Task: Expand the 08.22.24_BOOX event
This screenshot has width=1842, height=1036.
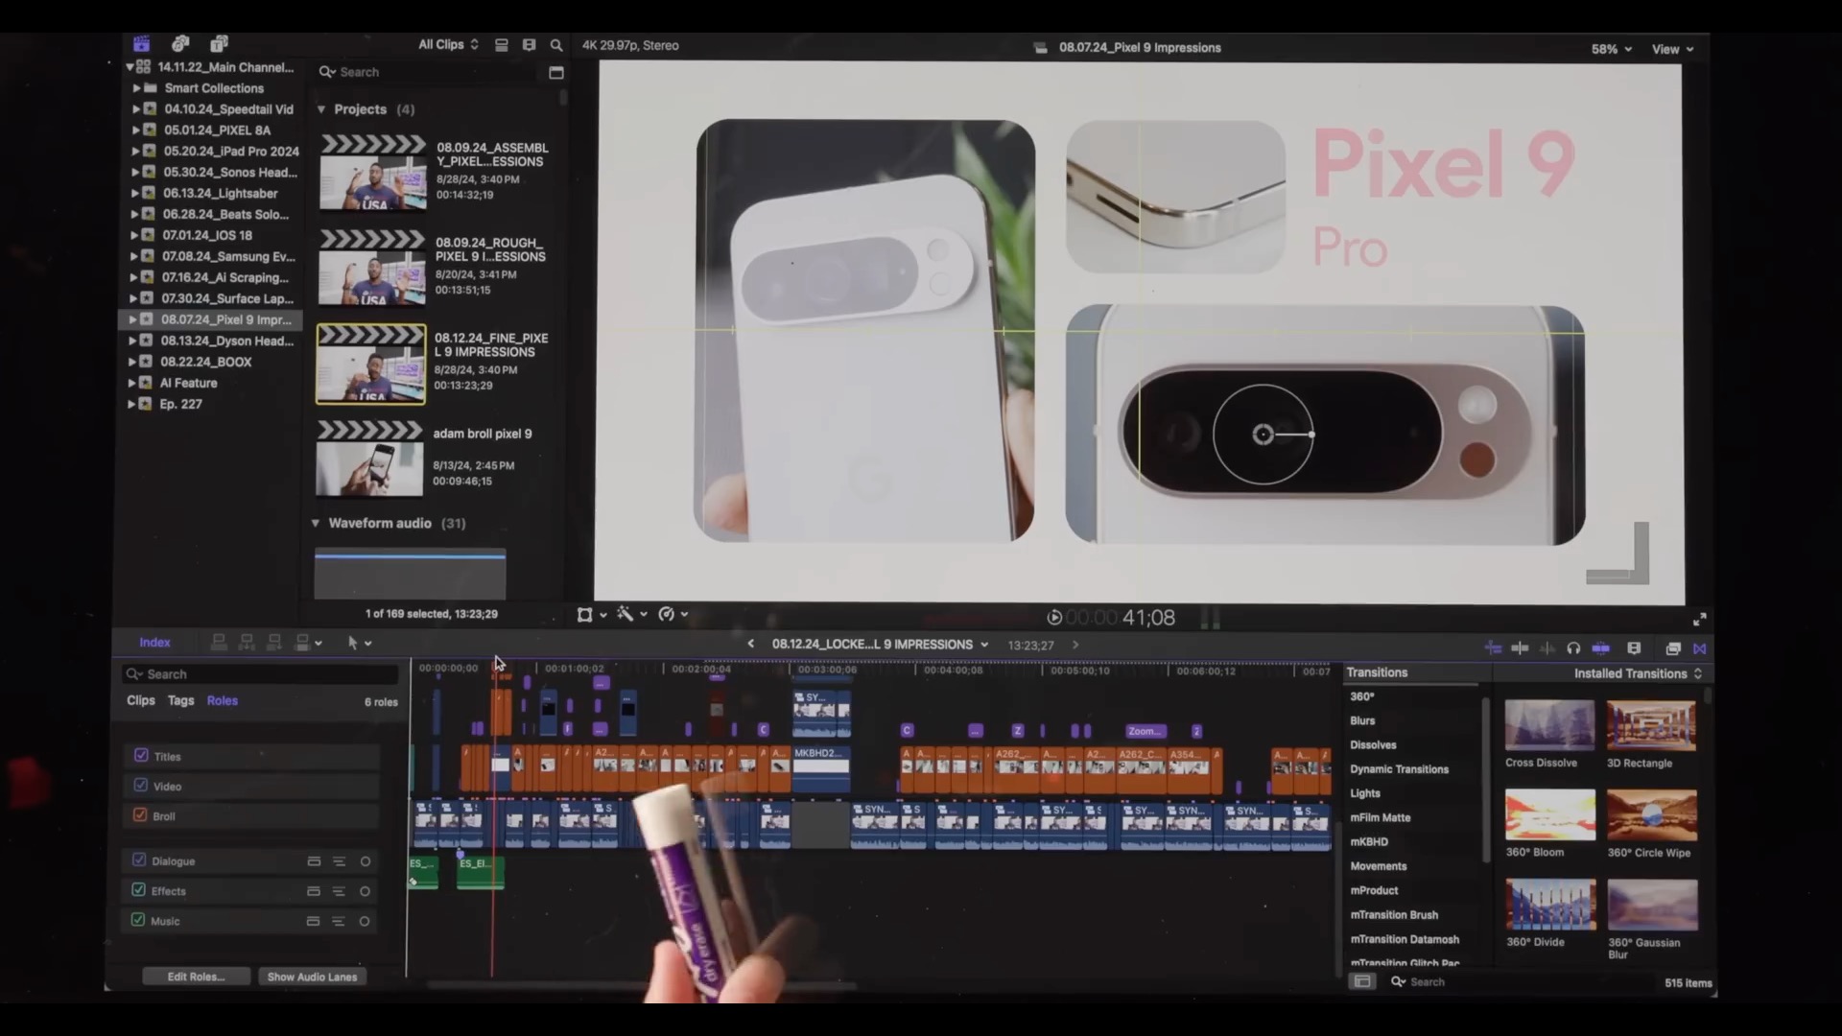Action: (x=133, y=362)
